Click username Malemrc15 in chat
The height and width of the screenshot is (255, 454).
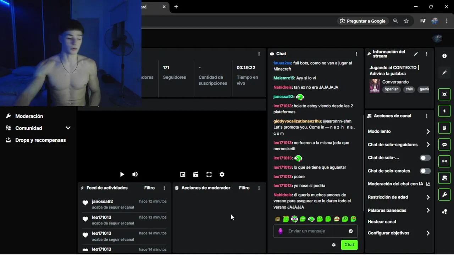(x=284, y=78)
